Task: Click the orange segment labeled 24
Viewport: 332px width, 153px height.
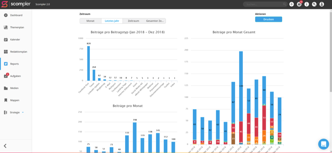Action: click(264, 136)
